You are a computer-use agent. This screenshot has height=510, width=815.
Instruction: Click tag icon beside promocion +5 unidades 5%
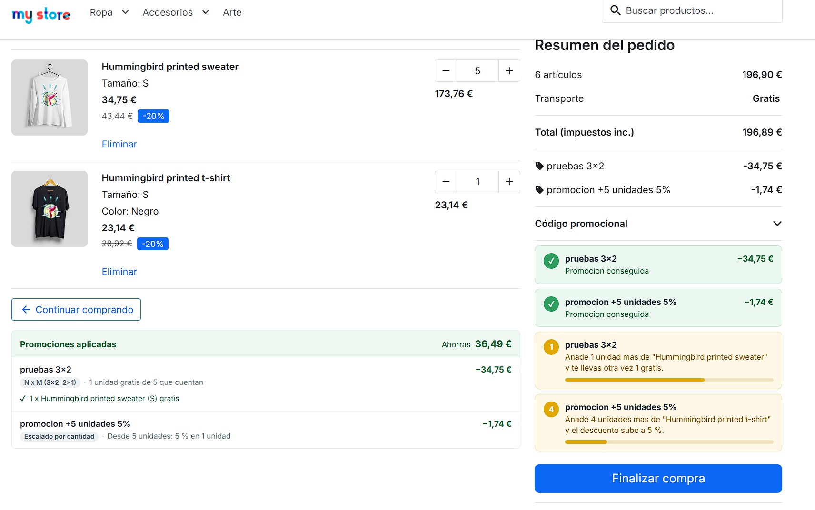tap(539, 190)
